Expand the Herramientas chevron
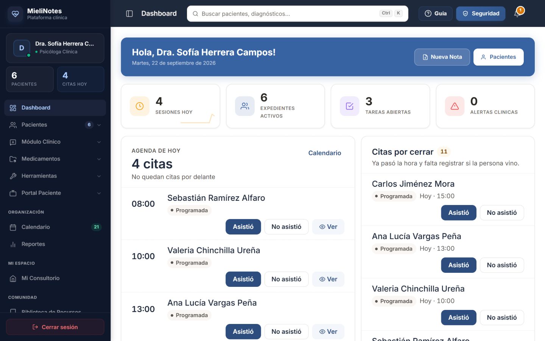 point(99,176)
